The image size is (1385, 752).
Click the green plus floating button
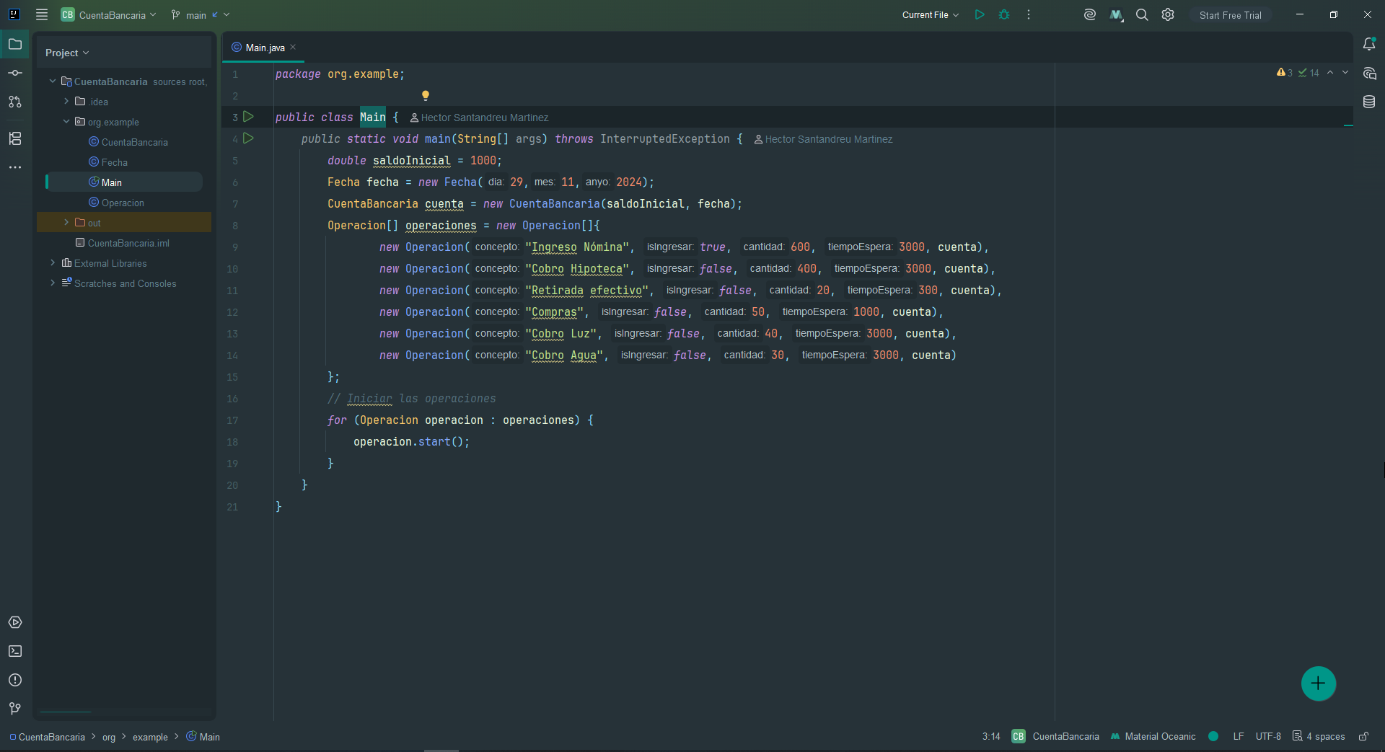[1318, 684]
